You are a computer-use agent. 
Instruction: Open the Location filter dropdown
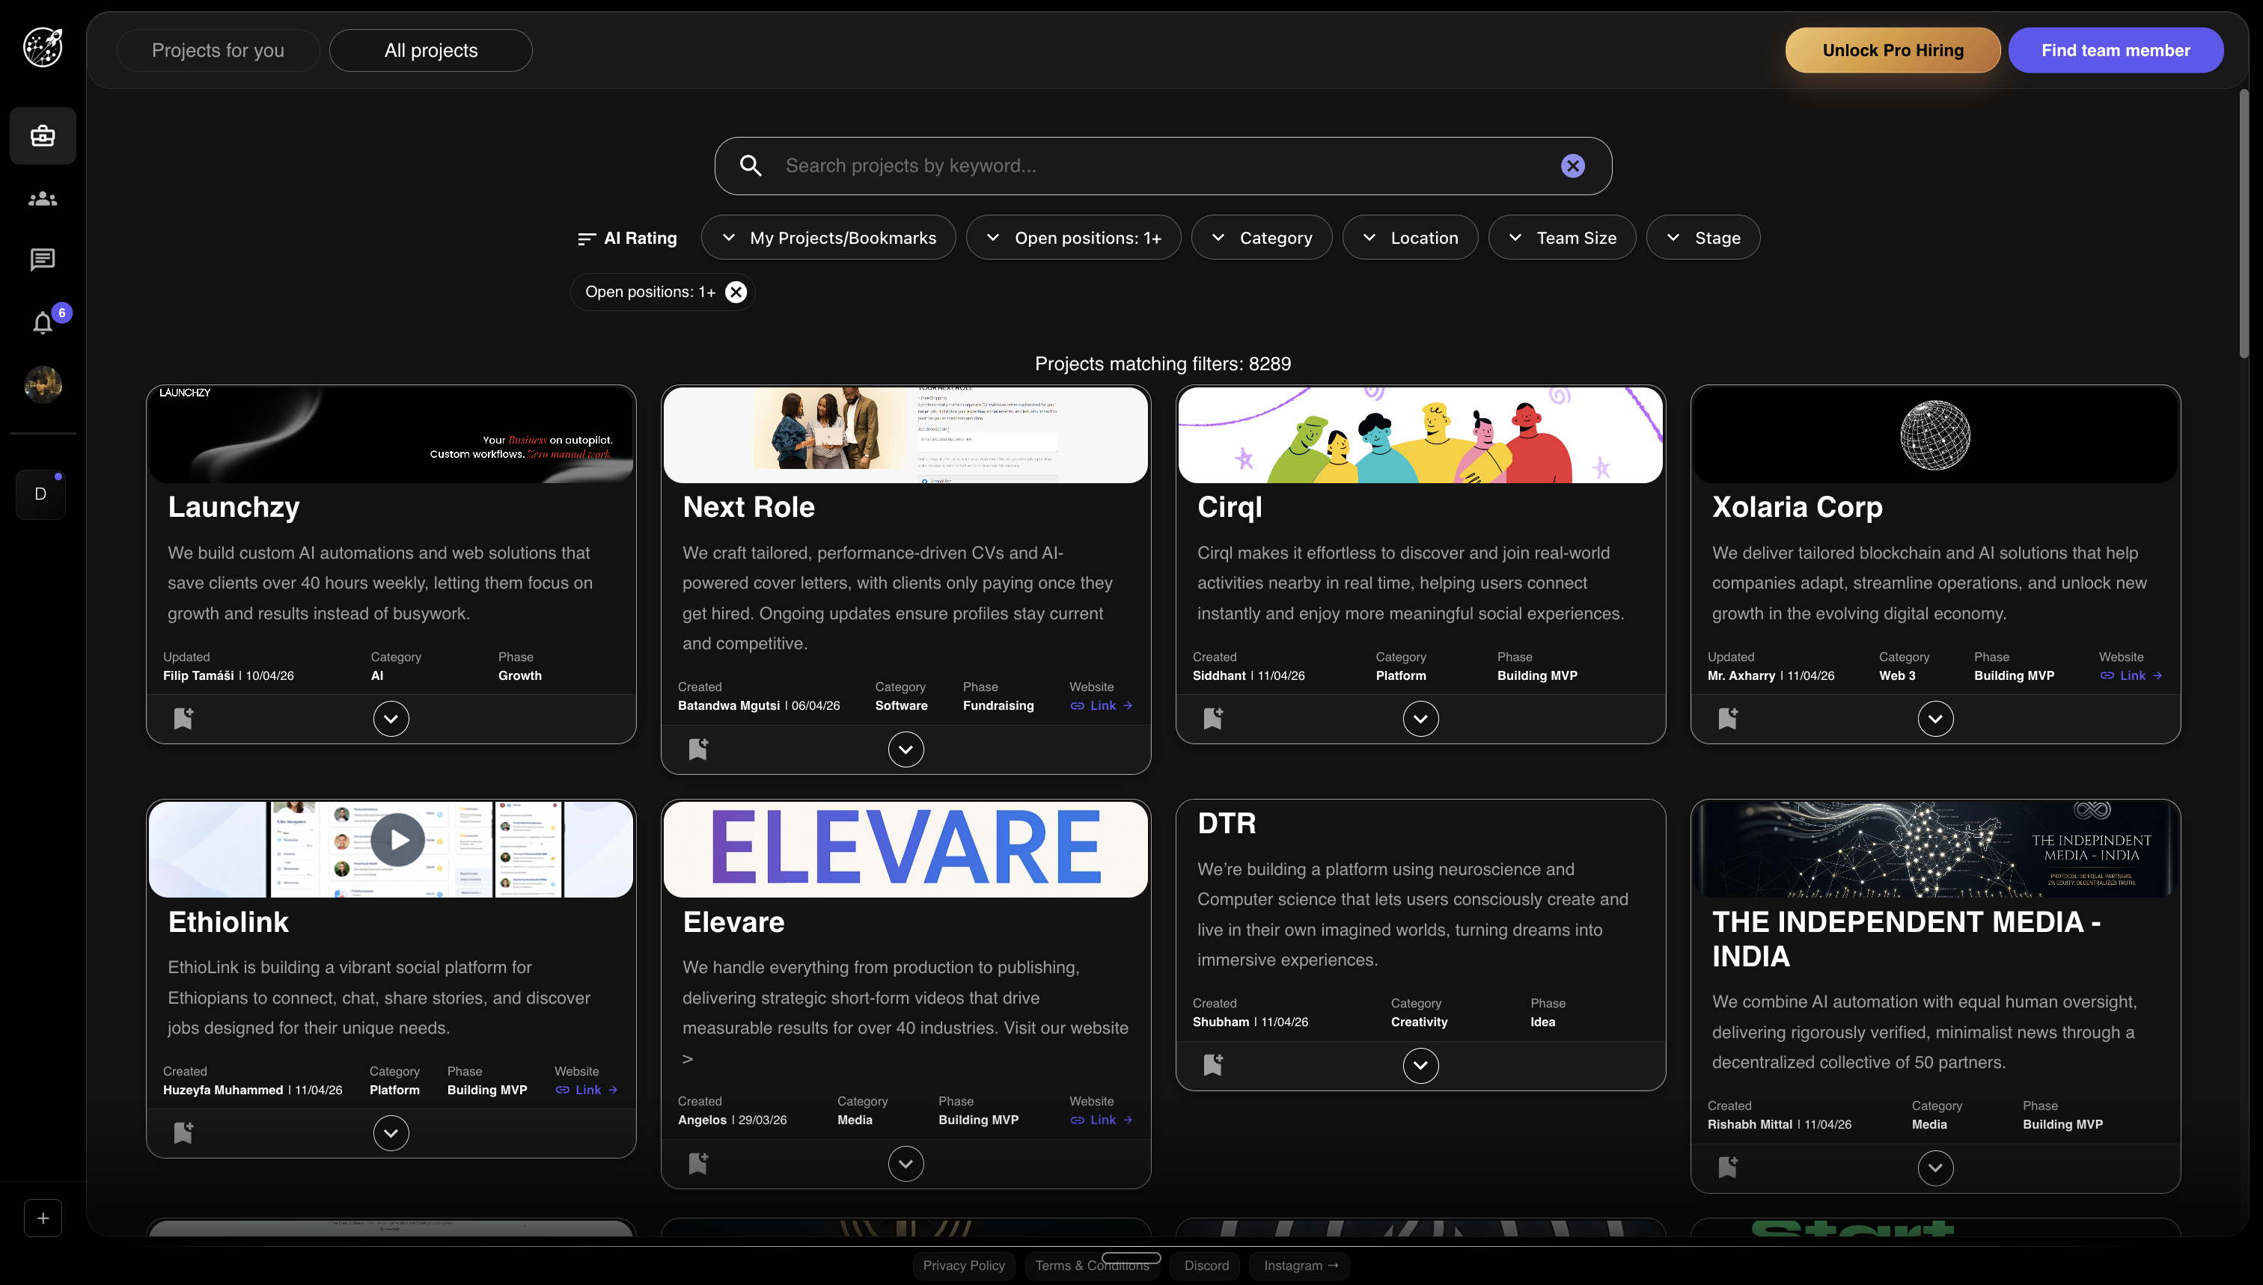click(x=1410, y=237)
